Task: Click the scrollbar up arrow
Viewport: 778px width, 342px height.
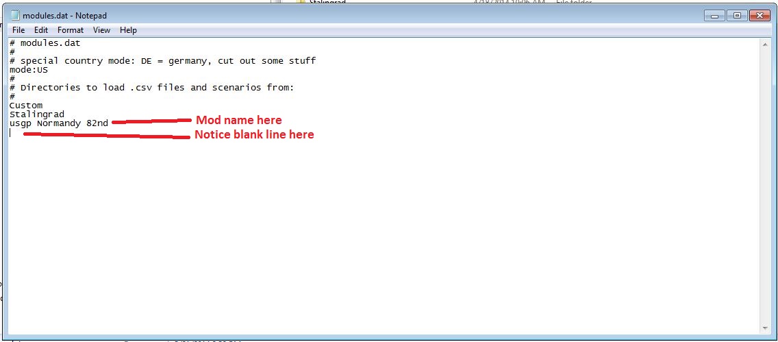Action: [764, 44]
